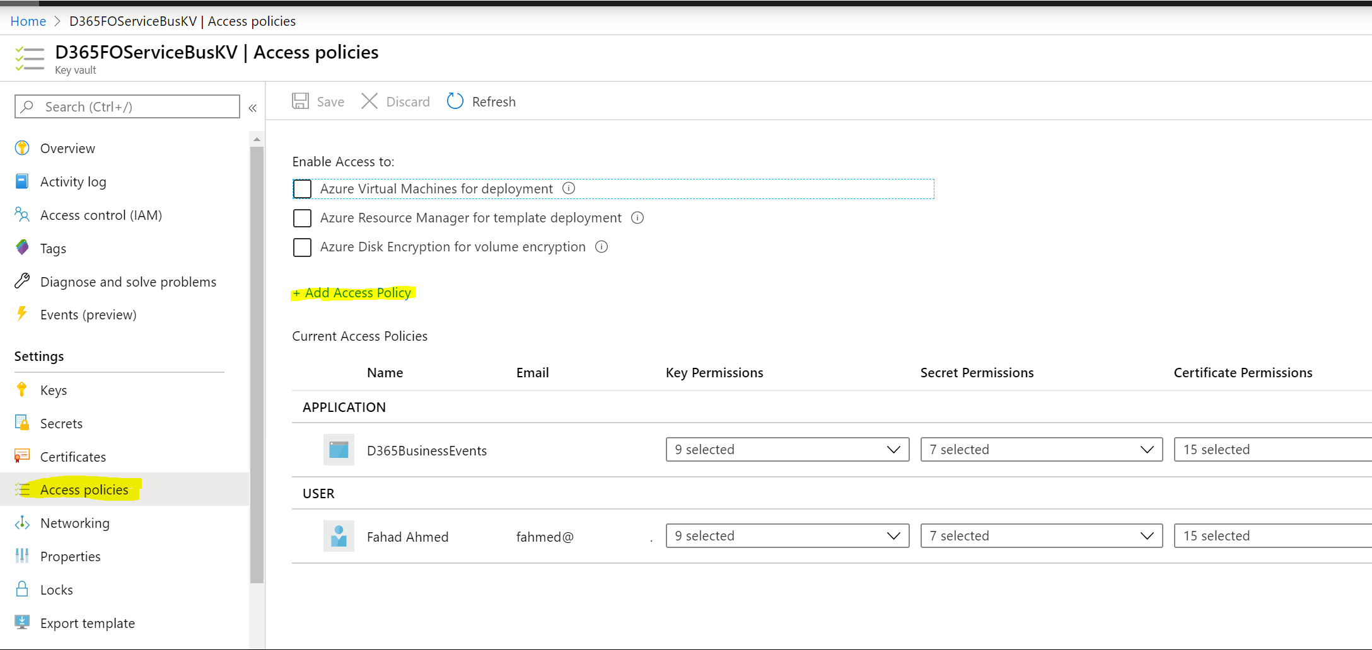
Task: Click the Save button label
Action: (x=330, y=102)
